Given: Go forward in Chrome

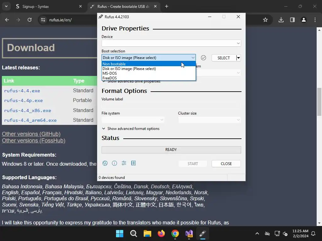Looking at the screenshot, I should (18, 20).
